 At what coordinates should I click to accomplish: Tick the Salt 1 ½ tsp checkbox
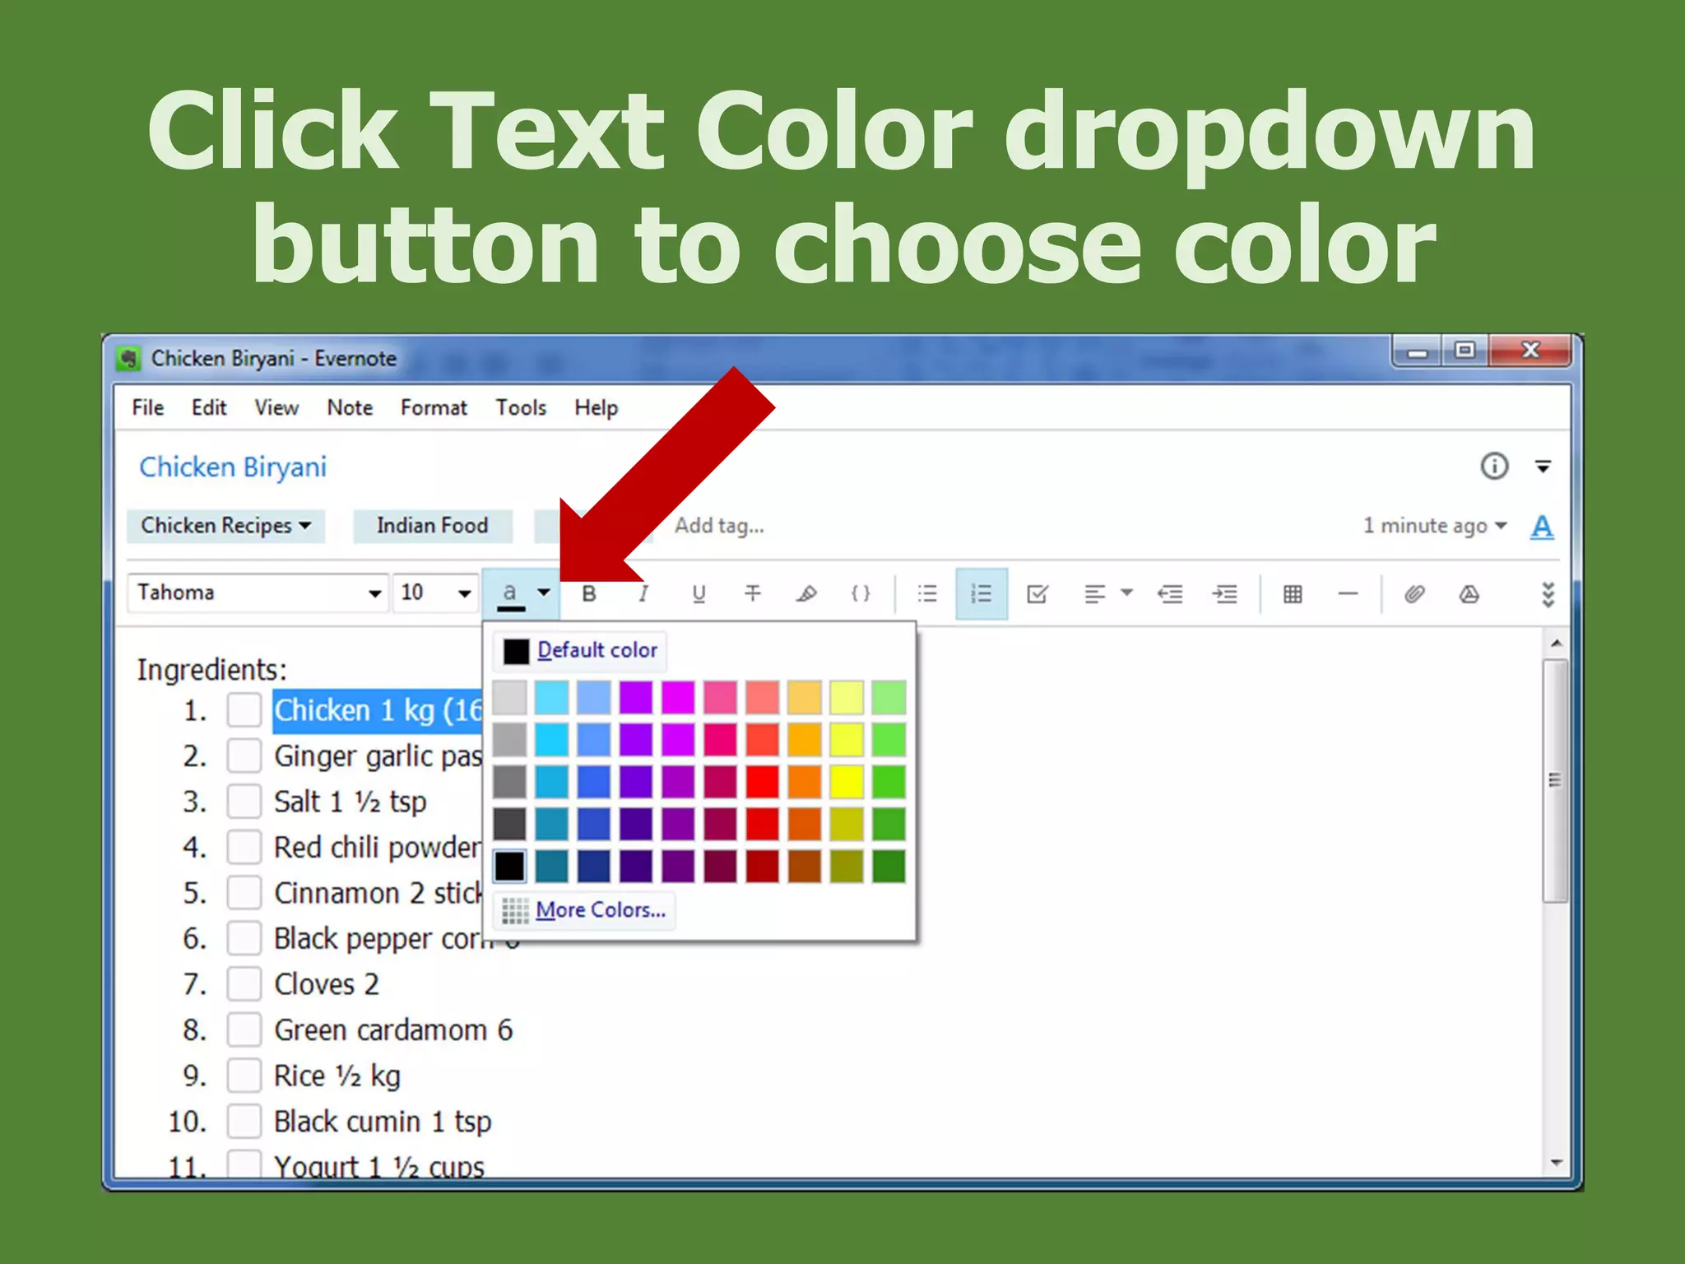(244, 801)
